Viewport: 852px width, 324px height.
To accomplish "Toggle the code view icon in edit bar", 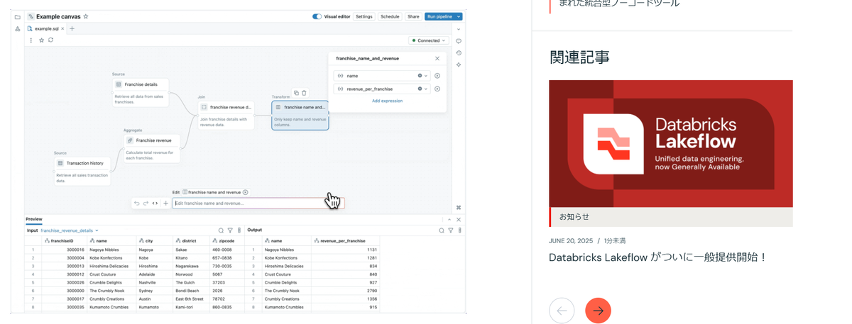I will pyautogui.click(x=155, y=203).
